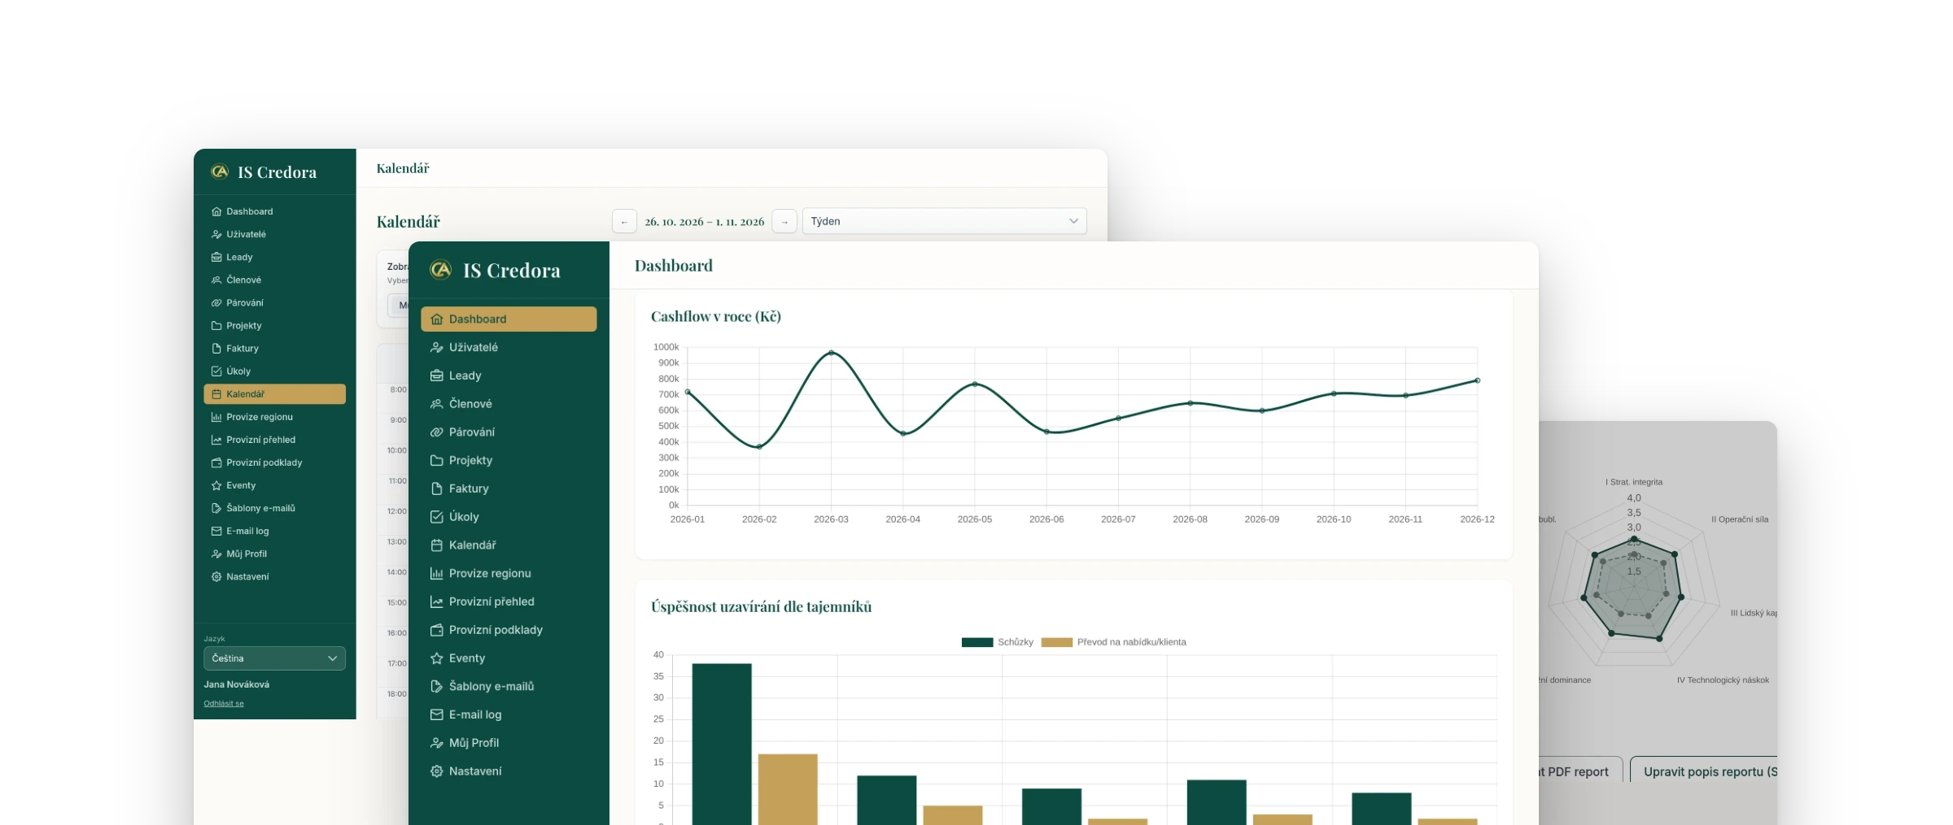Click Úkoly checkbox icon in front sidebar
The height and width of the screenshot is (825, 1953).
point(436,517)
